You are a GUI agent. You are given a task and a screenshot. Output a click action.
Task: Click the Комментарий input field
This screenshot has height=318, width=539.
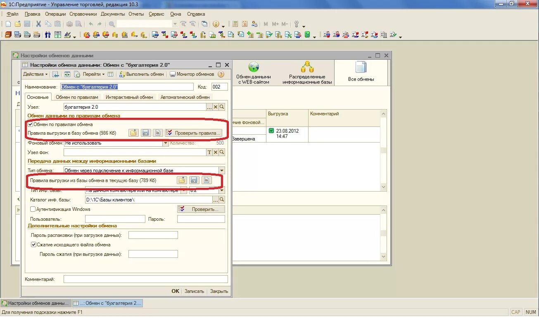pyautogui.click(x=145, y=279)
